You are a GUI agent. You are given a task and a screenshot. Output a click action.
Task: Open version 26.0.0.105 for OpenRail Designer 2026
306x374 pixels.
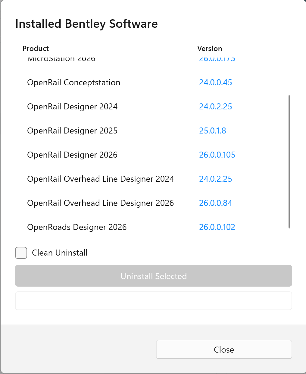pyautogui.click(x=217, y=155)
